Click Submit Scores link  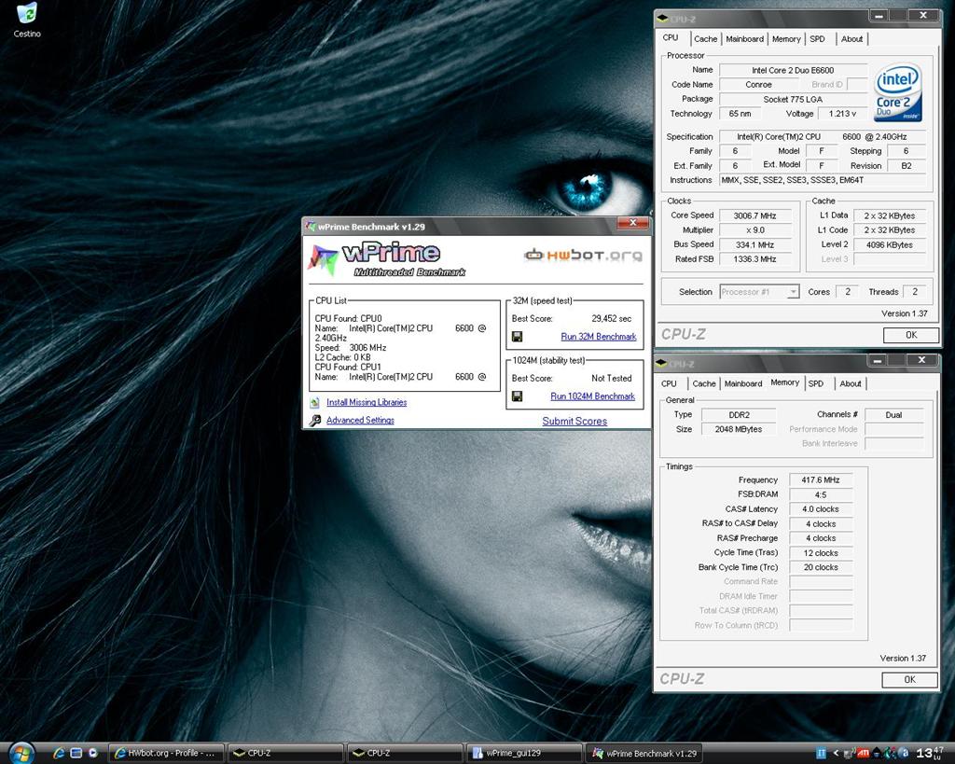pyautogui.click(x=574, y=421)
